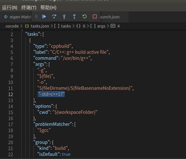This screenshot has width=186, height=159.
Task: Click the highlighted "-std=c++17" string
Action: click(51, 94)
